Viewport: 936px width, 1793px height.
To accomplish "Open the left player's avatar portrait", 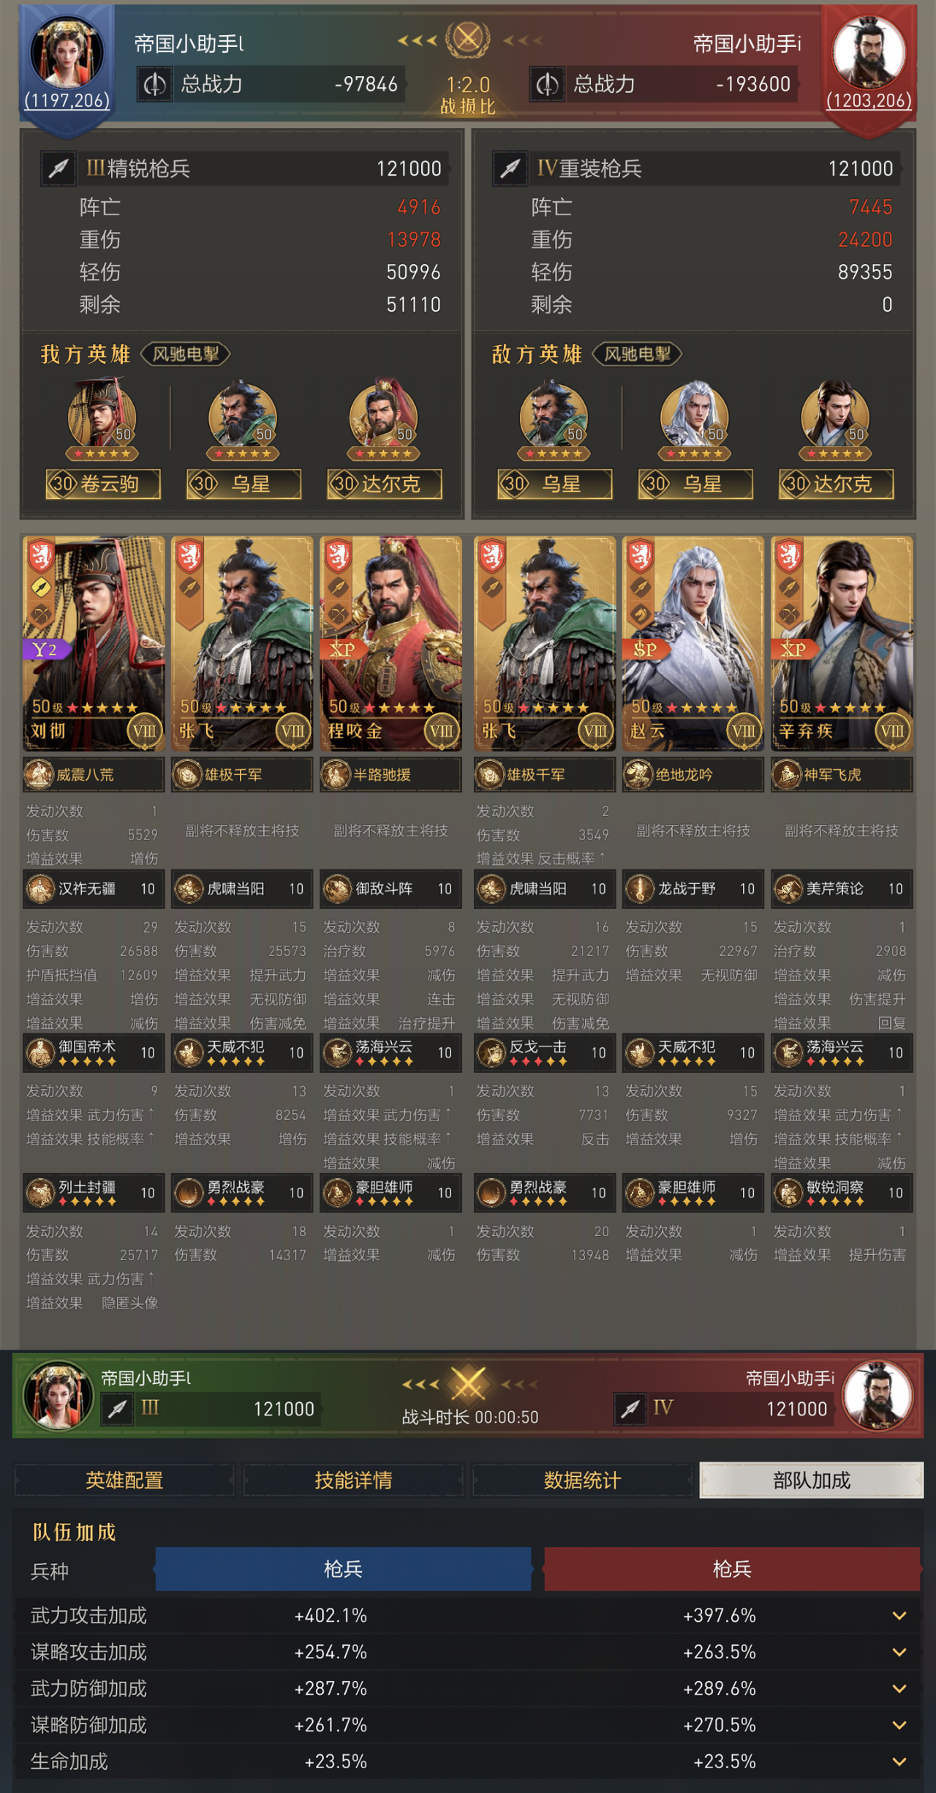I will pyautogui.click(x=66, y=53).
